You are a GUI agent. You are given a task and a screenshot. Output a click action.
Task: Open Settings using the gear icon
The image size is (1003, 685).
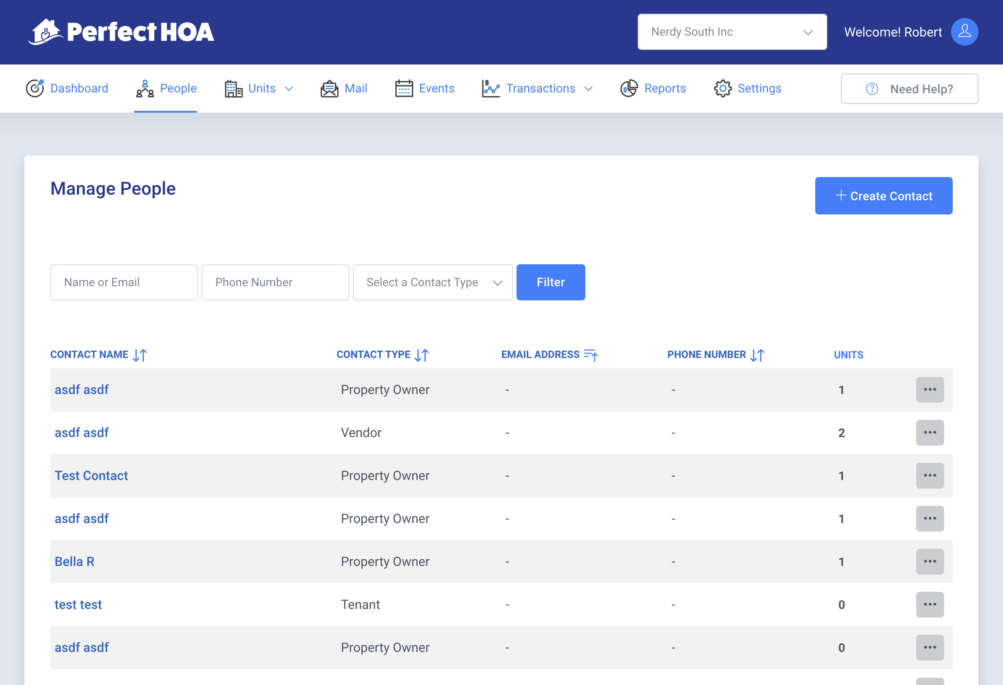722,88
